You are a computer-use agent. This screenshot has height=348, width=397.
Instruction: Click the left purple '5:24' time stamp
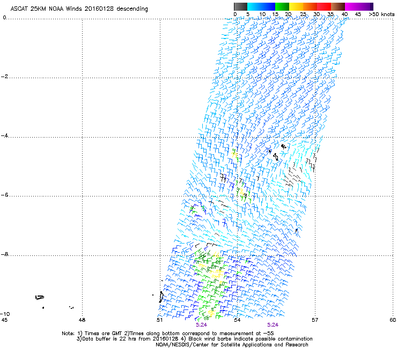coord(202,325)
